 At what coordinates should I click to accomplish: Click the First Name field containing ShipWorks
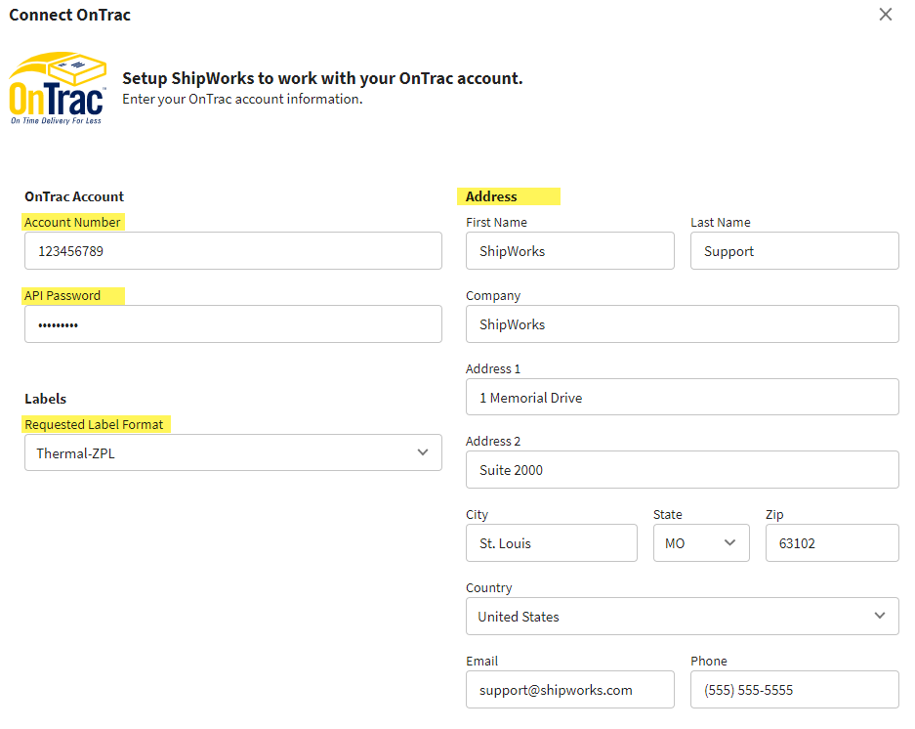[x=570, y=250]
